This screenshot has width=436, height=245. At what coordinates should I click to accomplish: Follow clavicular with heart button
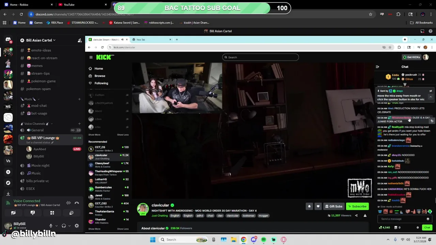coord(318,206)
